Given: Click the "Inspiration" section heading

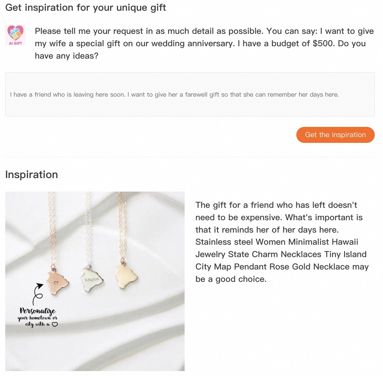Looking at the screenshot, I should [x=32, y=175].
